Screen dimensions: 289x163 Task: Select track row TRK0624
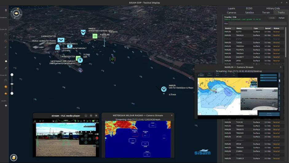click(254, 35)
